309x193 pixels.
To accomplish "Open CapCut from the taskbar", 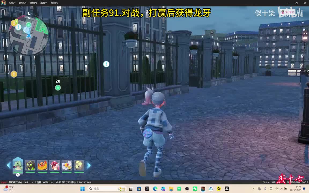I will (x=227, y=189).
